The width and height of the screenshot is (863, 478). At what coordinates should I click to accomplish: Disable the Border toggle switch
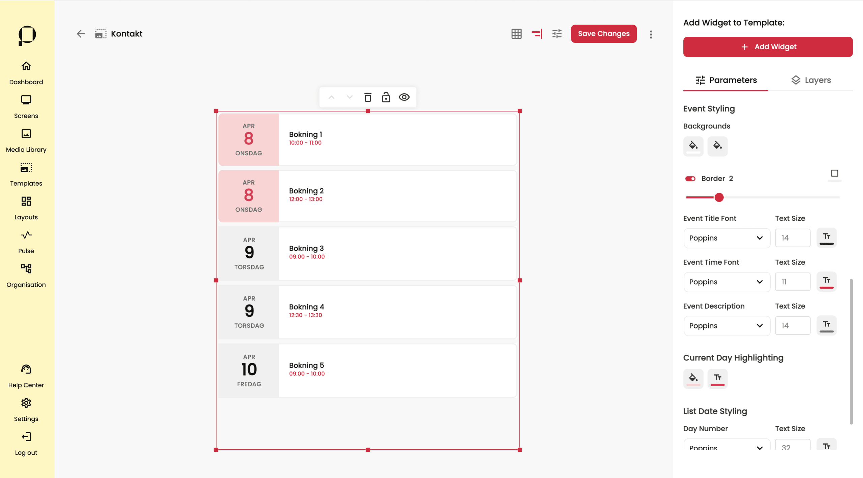[x=690, y=179]
